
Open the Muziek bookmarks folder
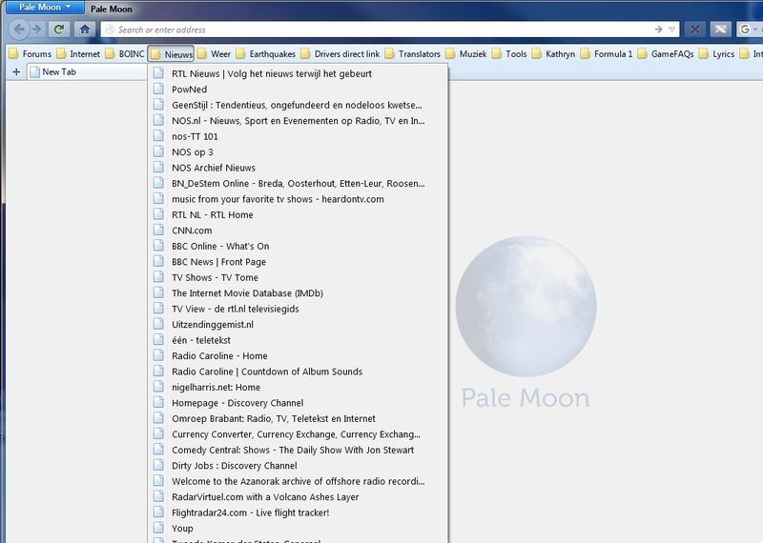click(x=466, y=53)
